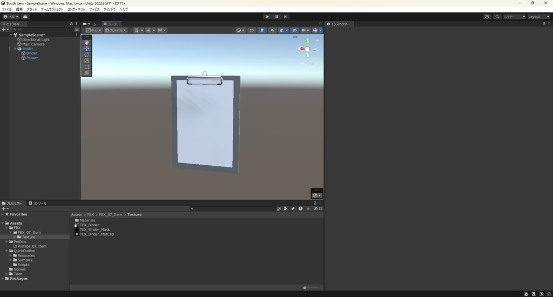Toggle hidden objects scene visibility button
This screenshot has height=297, width=553.
(294, 30)
